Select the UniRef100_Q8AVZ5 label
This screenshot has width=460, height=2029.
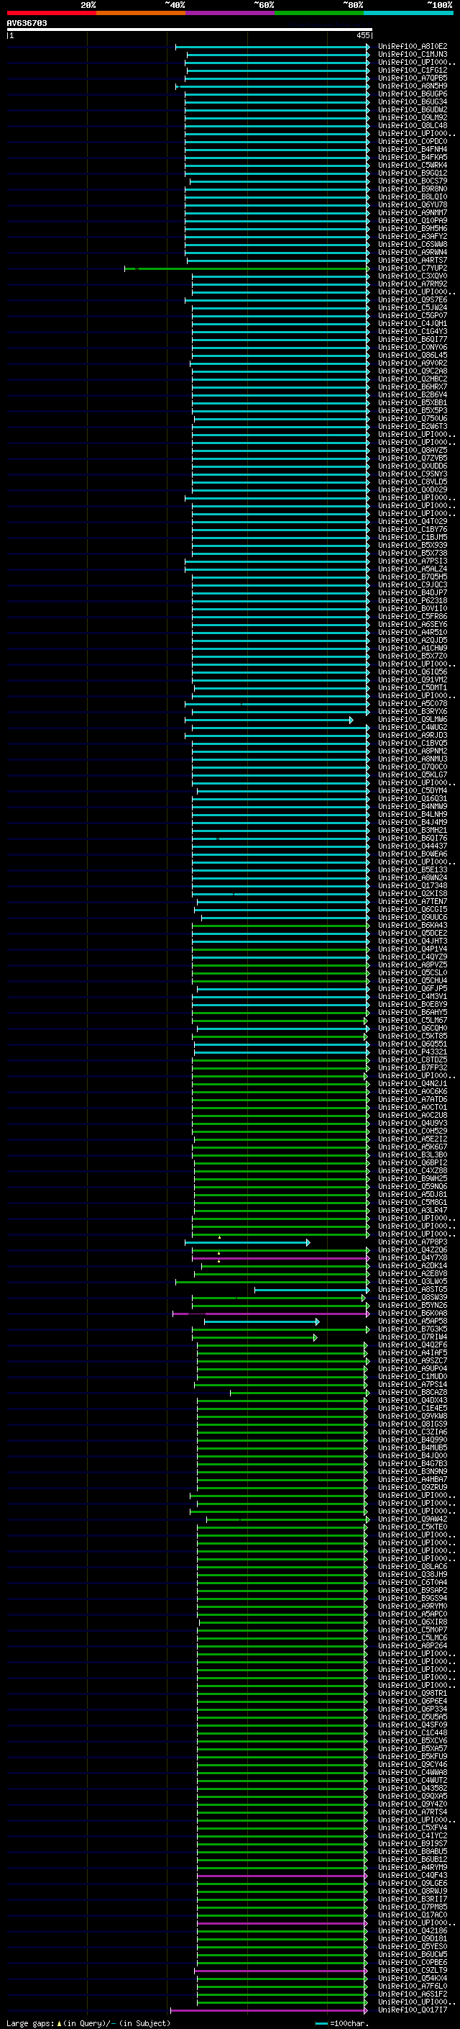pos(413,451)
